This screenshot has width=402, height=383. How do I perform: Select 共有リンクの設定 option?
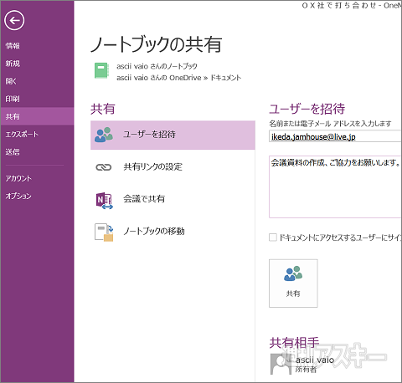153,167
